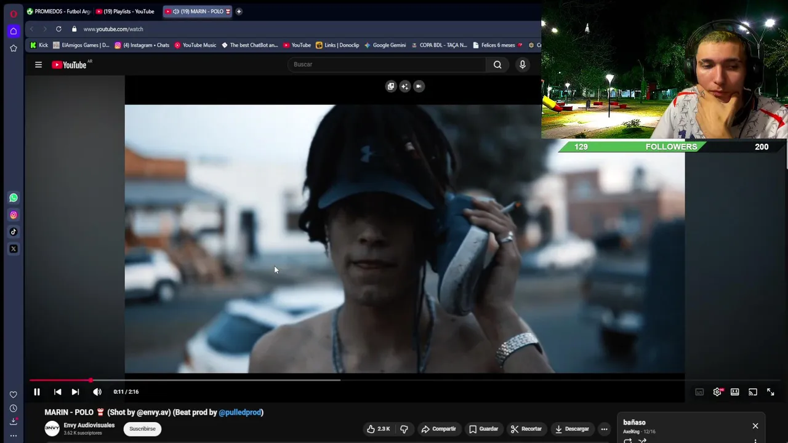
Task: Switch to the Playlists - YouTube tab
Action: (x=125, y=11)
